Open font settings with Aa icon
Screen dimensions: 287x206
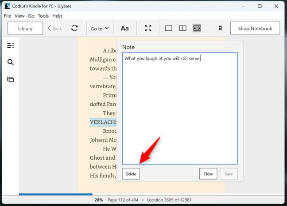click(x=124, y=28)
